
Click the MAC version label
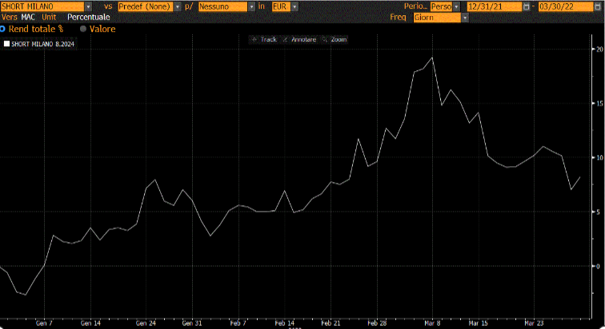[x=28, y=17]
